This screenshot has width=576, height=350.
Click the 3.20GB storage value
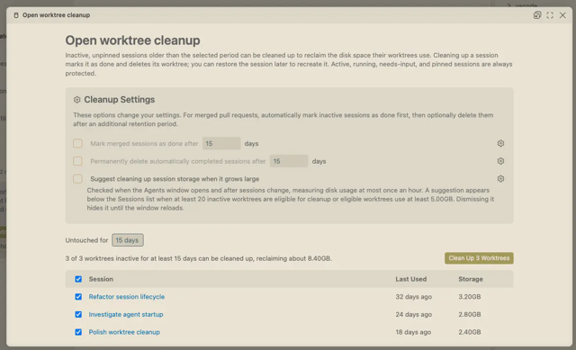[469, 297]
